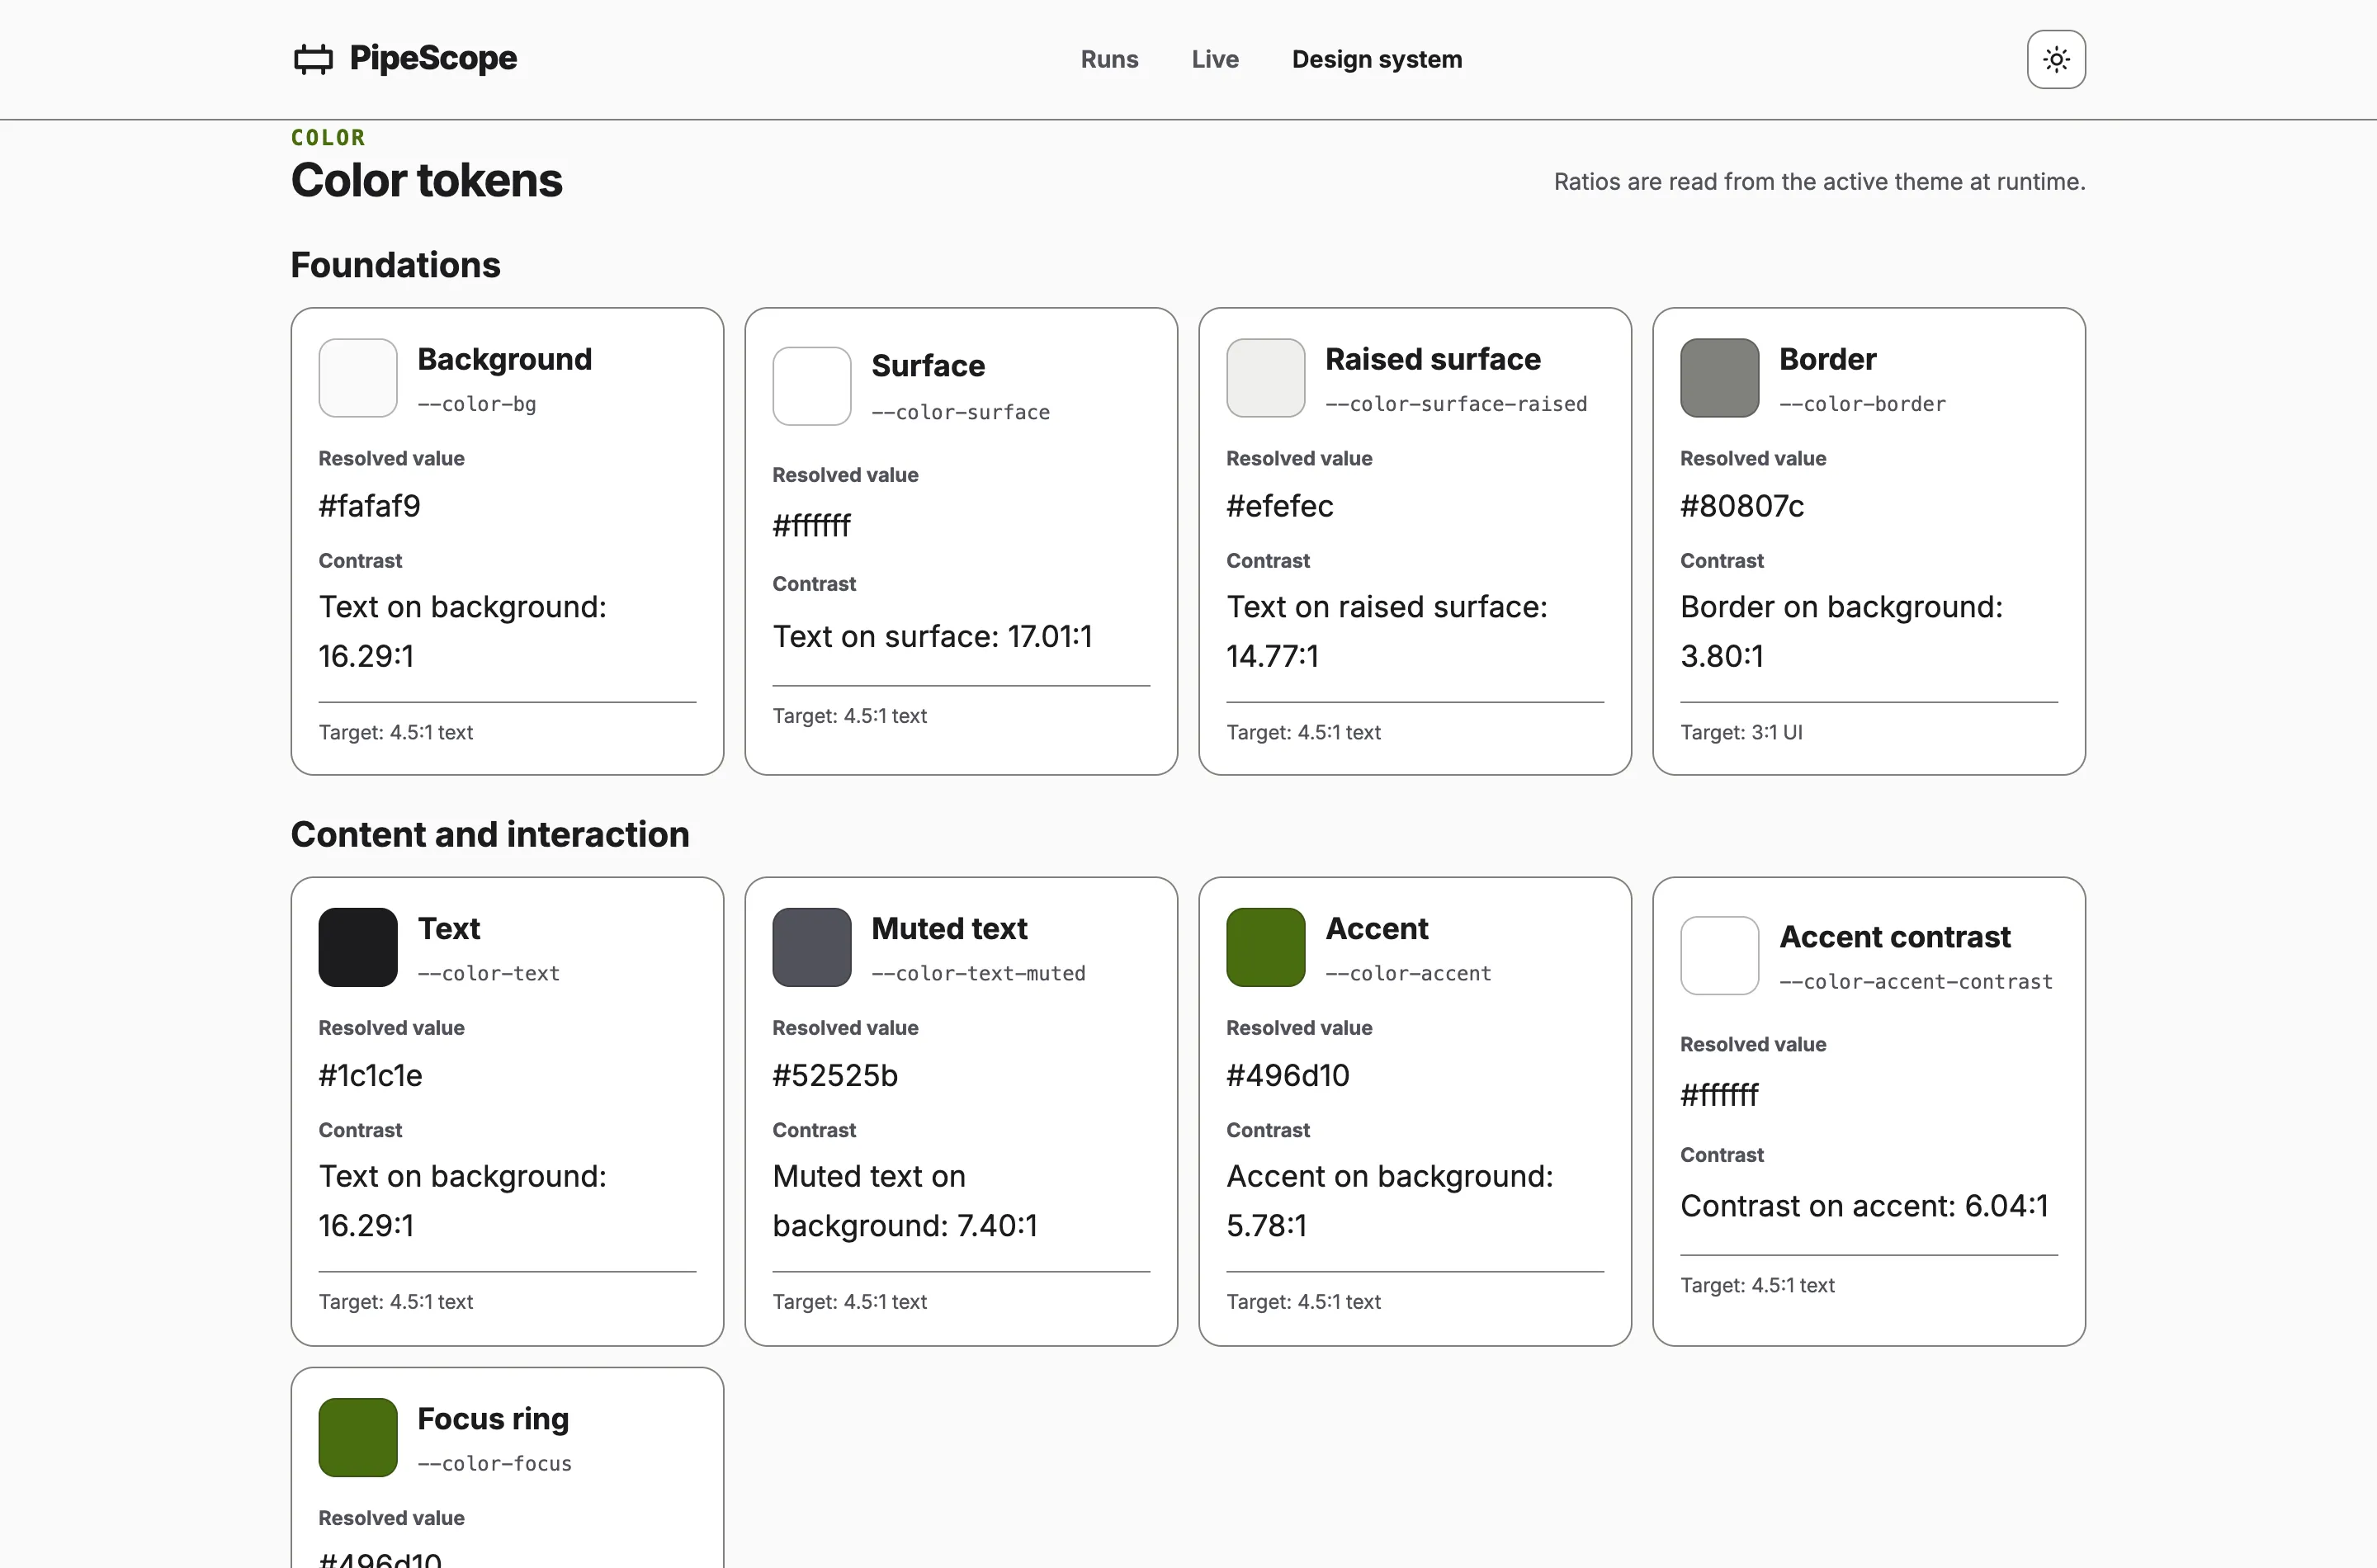
Task: Click the resolved value '#52525b'
Action: coord(835,1075)
